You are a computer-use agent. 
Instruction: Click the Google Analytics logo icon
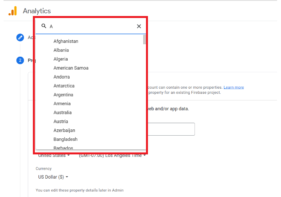(x=13, y=11)
